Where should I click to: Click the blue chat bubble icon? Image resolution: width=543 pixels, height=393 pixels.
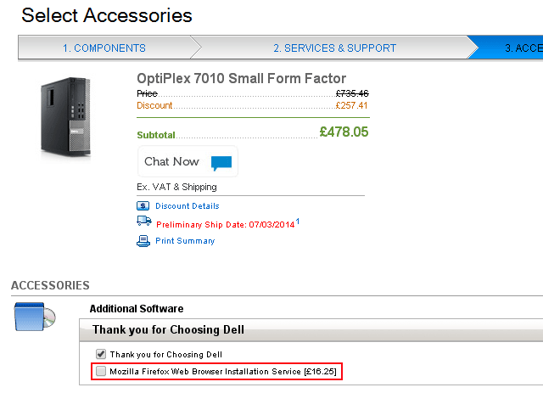[x=221, y=162]
